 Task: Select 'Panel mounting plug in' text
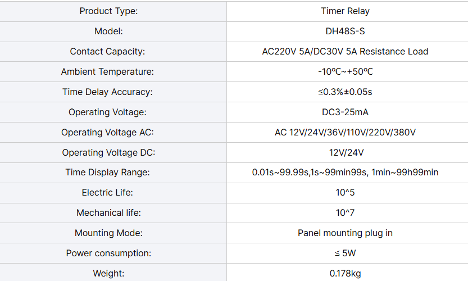click(346, 233)
